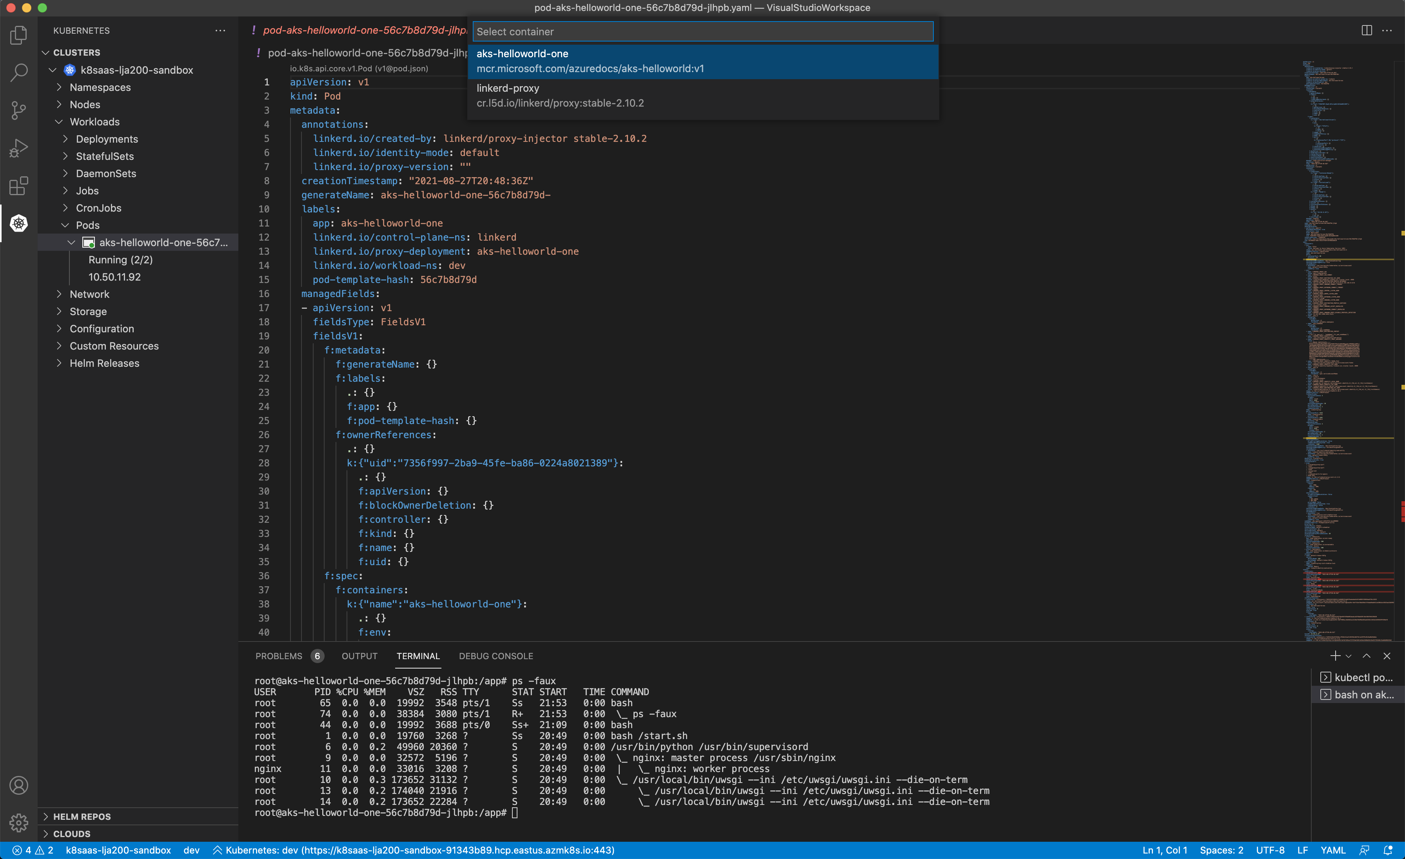Switch to the DEBUG CONSOLE tab
This screenshot has height=859, width=1405.
(x=496, y=656)
